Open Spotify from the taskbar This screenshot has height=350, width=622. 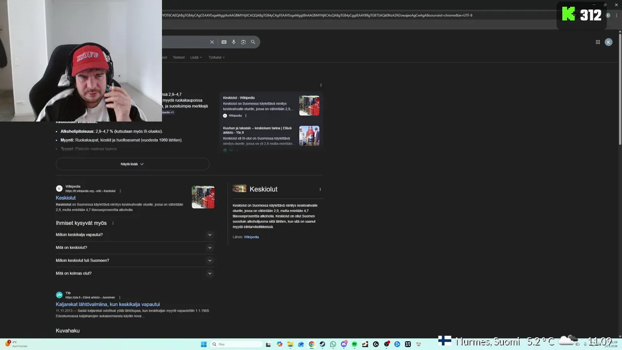point(354,344)
